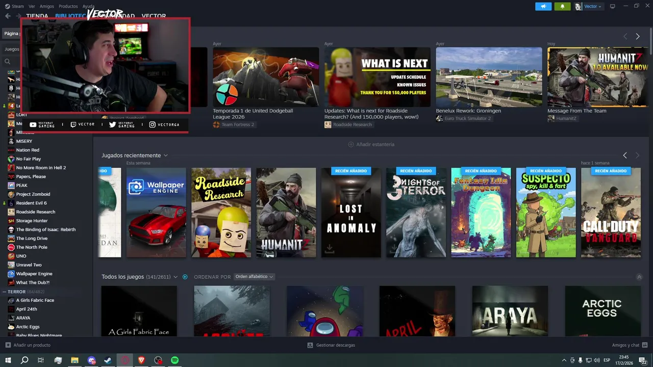Click the plus icon of Añadir estantería
The height and width of the screenshot is (367, 653).
(x=351, y=144)
